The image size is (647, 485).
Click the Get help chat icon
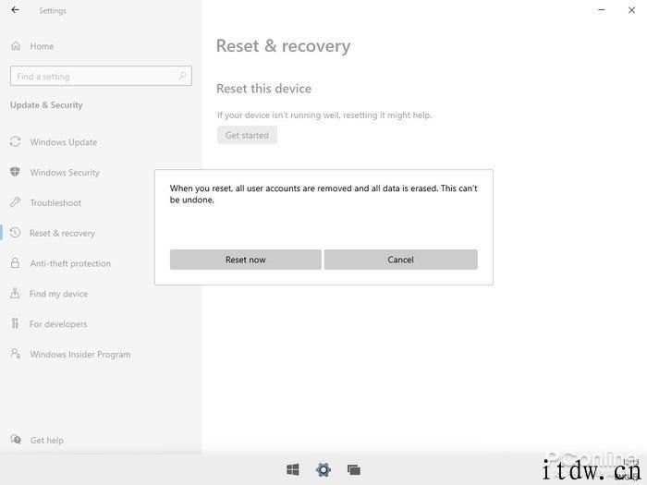point(16,440)
